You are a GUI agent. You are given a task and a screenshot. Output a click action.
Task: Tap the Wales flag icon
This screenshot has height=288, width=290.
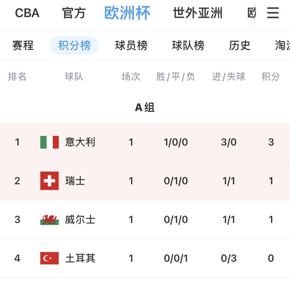coord(49,219)
